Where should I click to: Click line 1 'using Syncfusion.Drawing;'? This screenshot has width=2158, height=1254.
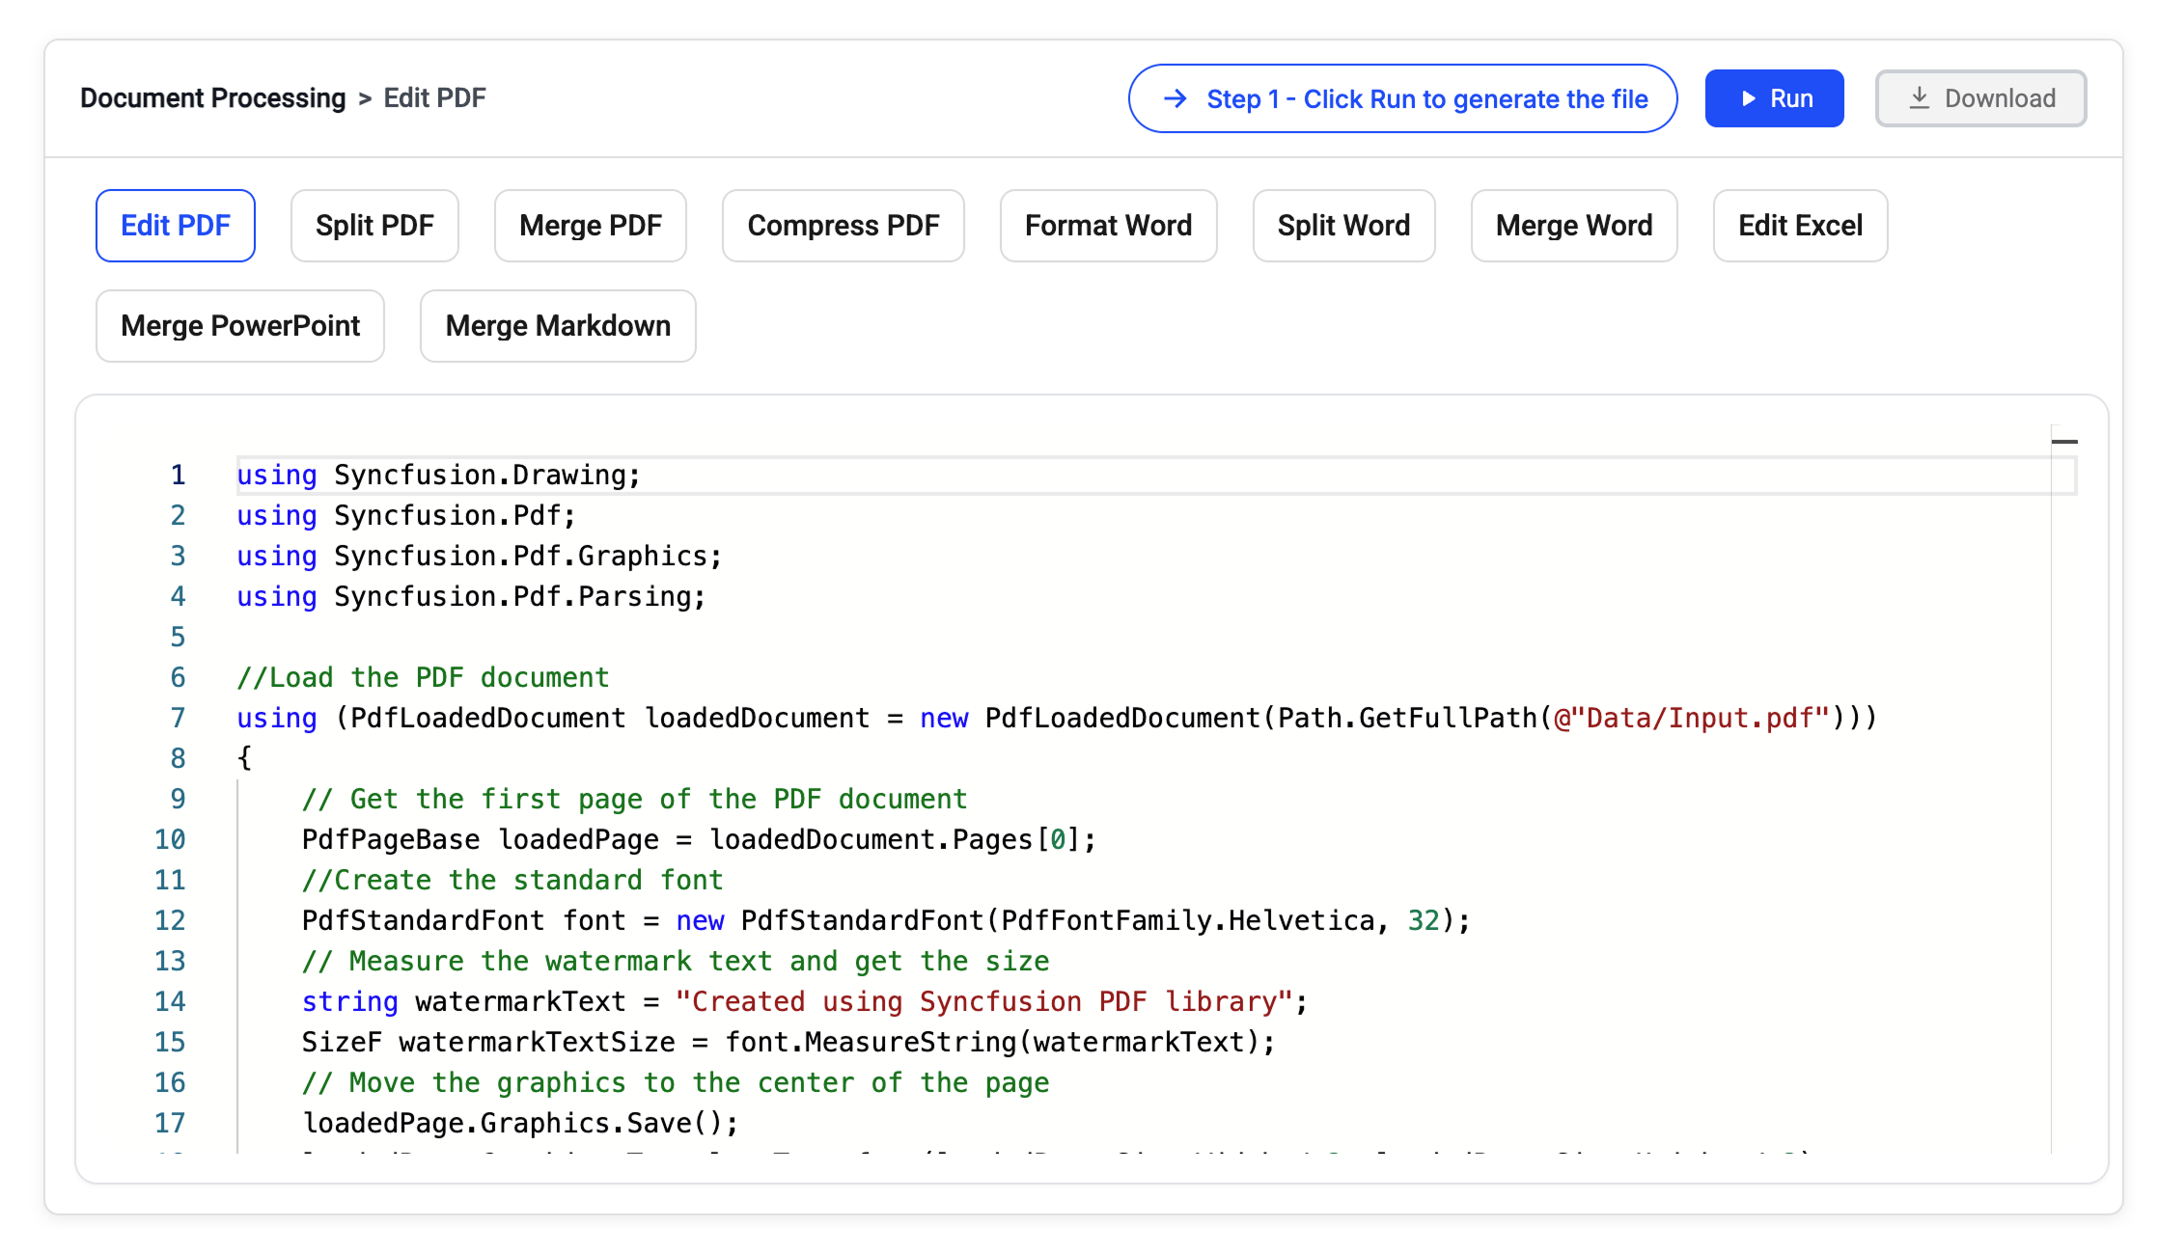[439, 475]
